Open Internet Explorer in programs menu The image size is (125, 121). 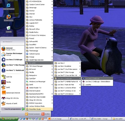click(x=39, y=91)
